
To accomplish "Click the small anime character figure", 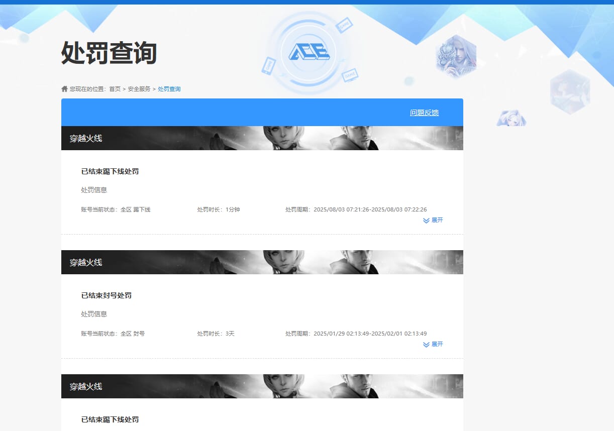I will click(511, 118).
